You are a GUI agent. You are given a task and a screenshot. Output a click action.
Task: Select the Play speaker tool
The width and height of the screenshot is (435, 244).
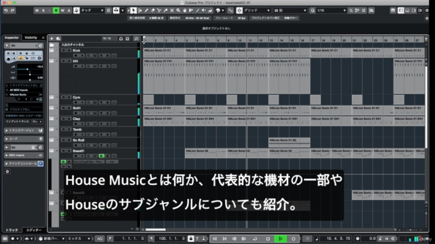204,11
